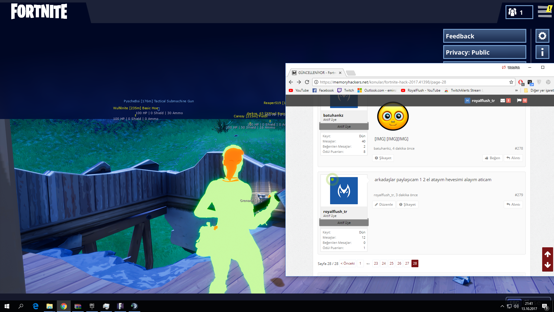The width and height of the screenshot is (554, 312).
Task: Open the Windows Start menu
Action: (x=7, y=306)
